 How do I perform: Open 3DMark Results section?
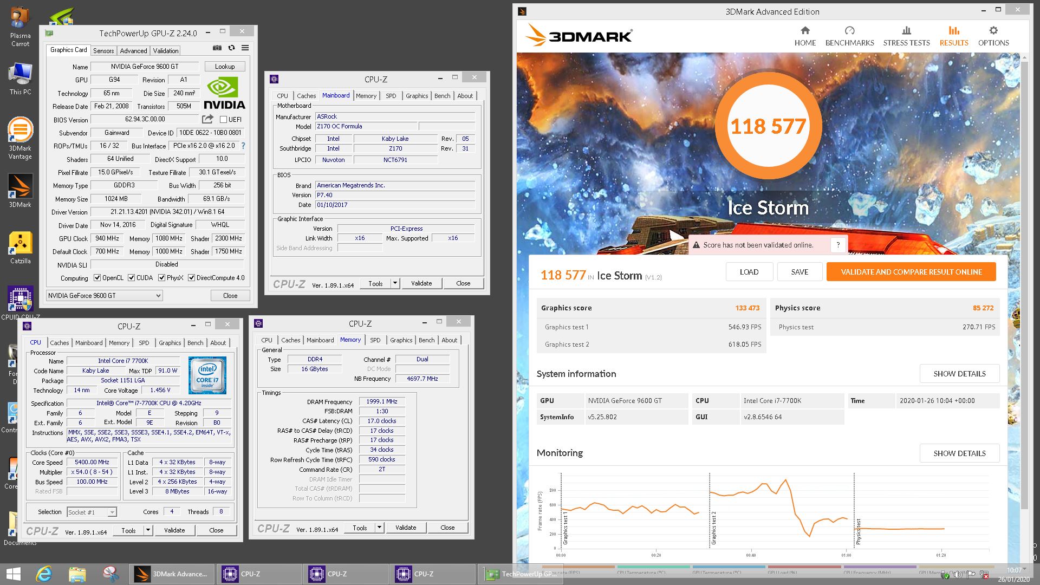coord(953,36)
